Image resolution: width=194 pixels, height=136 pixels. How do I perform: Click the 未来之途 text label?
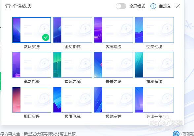coord(113,82)
